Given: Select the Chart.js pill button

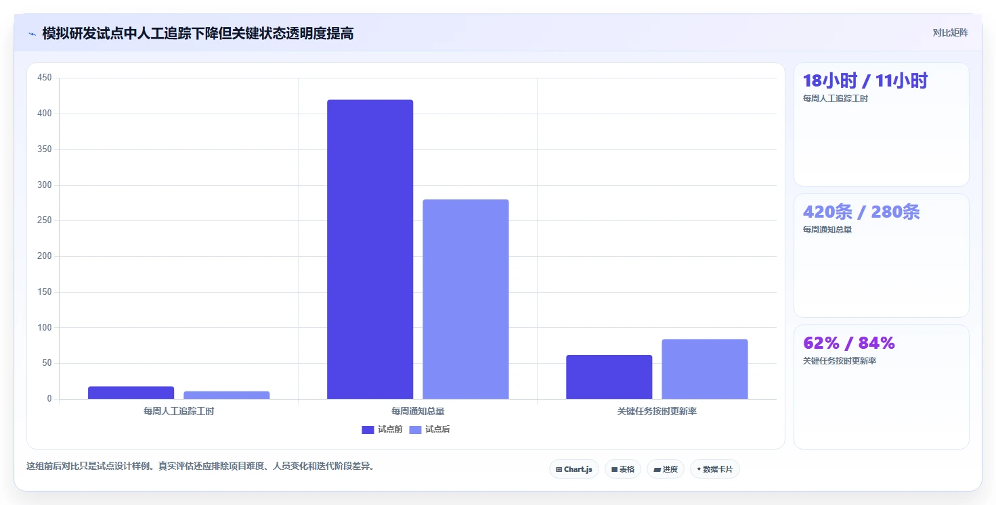Looking at the screenshot, I should click(x=573, y=469).
